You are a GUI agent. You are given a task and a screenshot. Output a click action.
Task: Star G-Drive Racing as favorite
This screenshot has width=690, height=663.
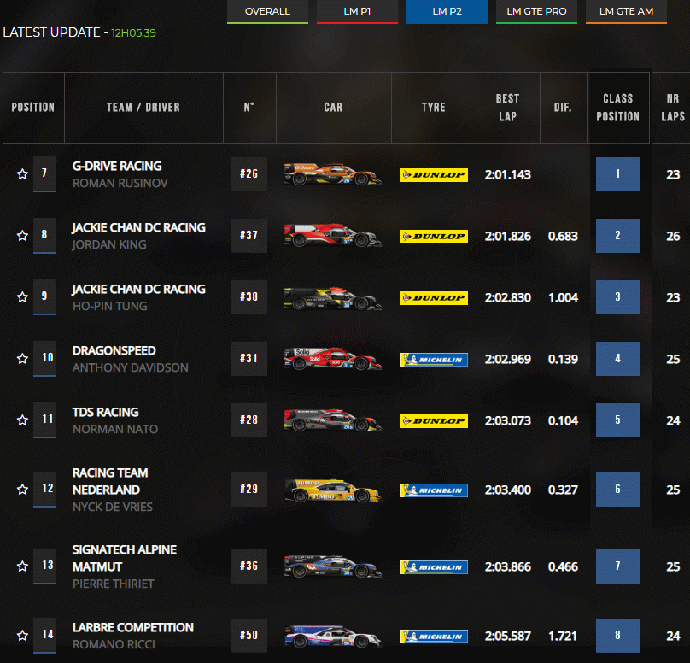[23, 174]
